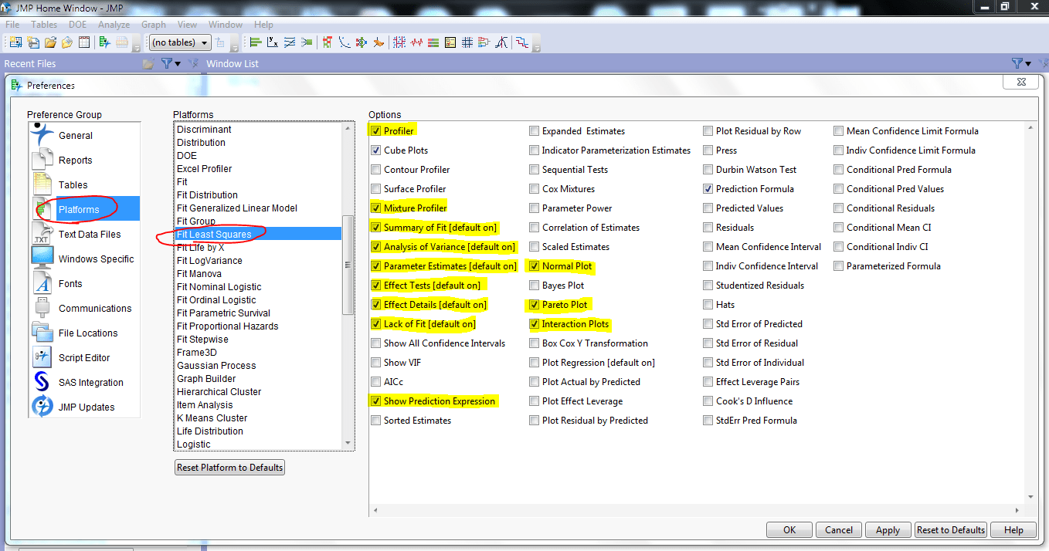
Task: Check the Show VIF option
Action: (x=376, y=363)
